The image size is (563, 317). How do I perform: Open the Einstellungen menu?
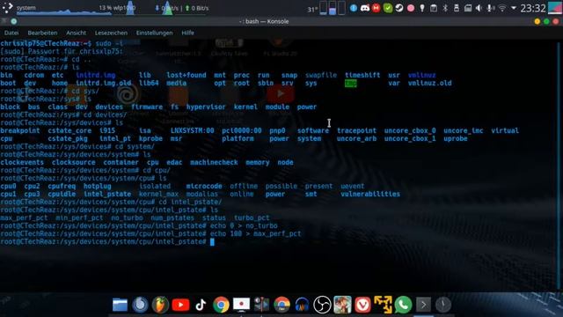click(x=154, y=33)
